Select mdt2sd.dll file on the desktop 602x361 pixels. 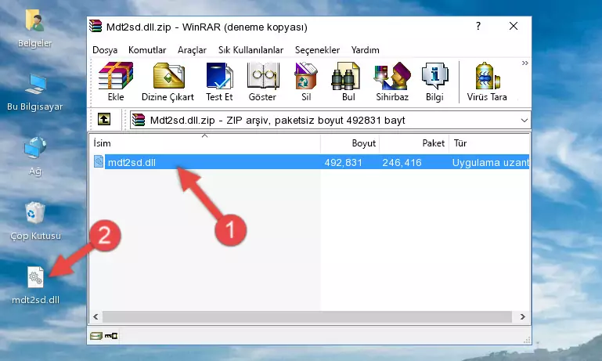point(35,286)
